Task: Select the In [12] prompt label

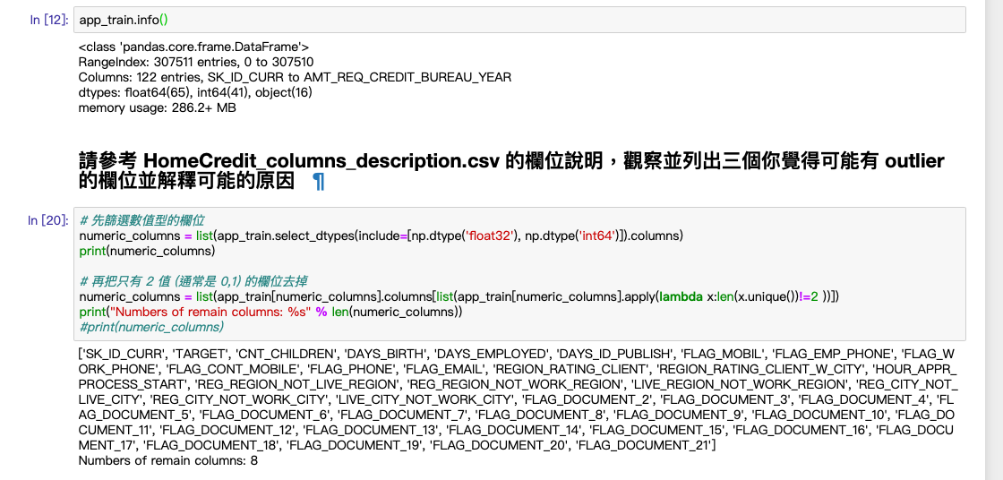Action: coord(48,20)
